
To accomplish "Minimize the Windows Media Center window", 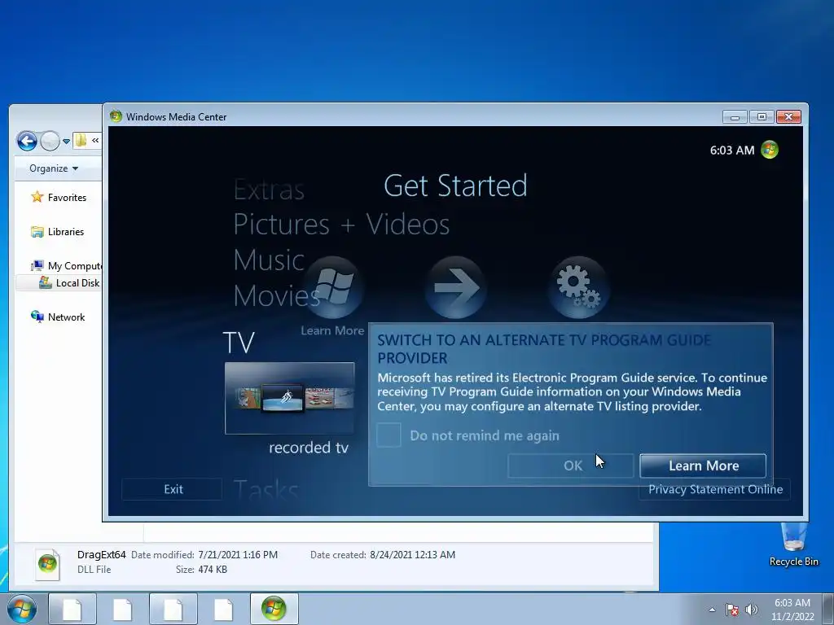I will point(735,117).
